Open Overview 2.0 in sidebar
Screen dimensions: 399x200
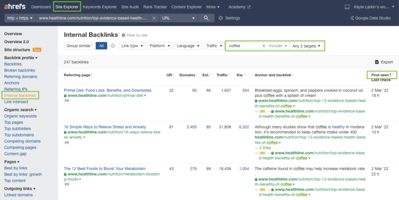pyautogui.click(x=16, y=41)
